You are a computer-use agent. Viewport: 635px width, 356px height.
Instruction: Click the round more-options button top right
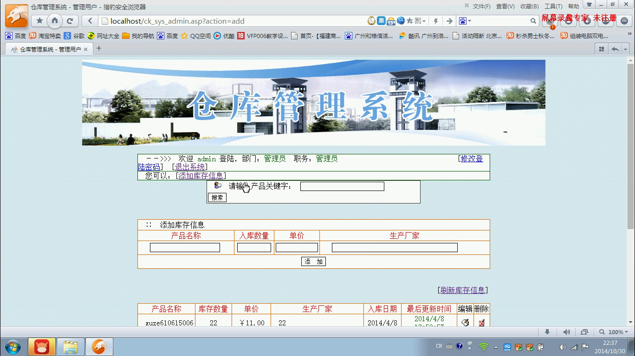(624, 21)
